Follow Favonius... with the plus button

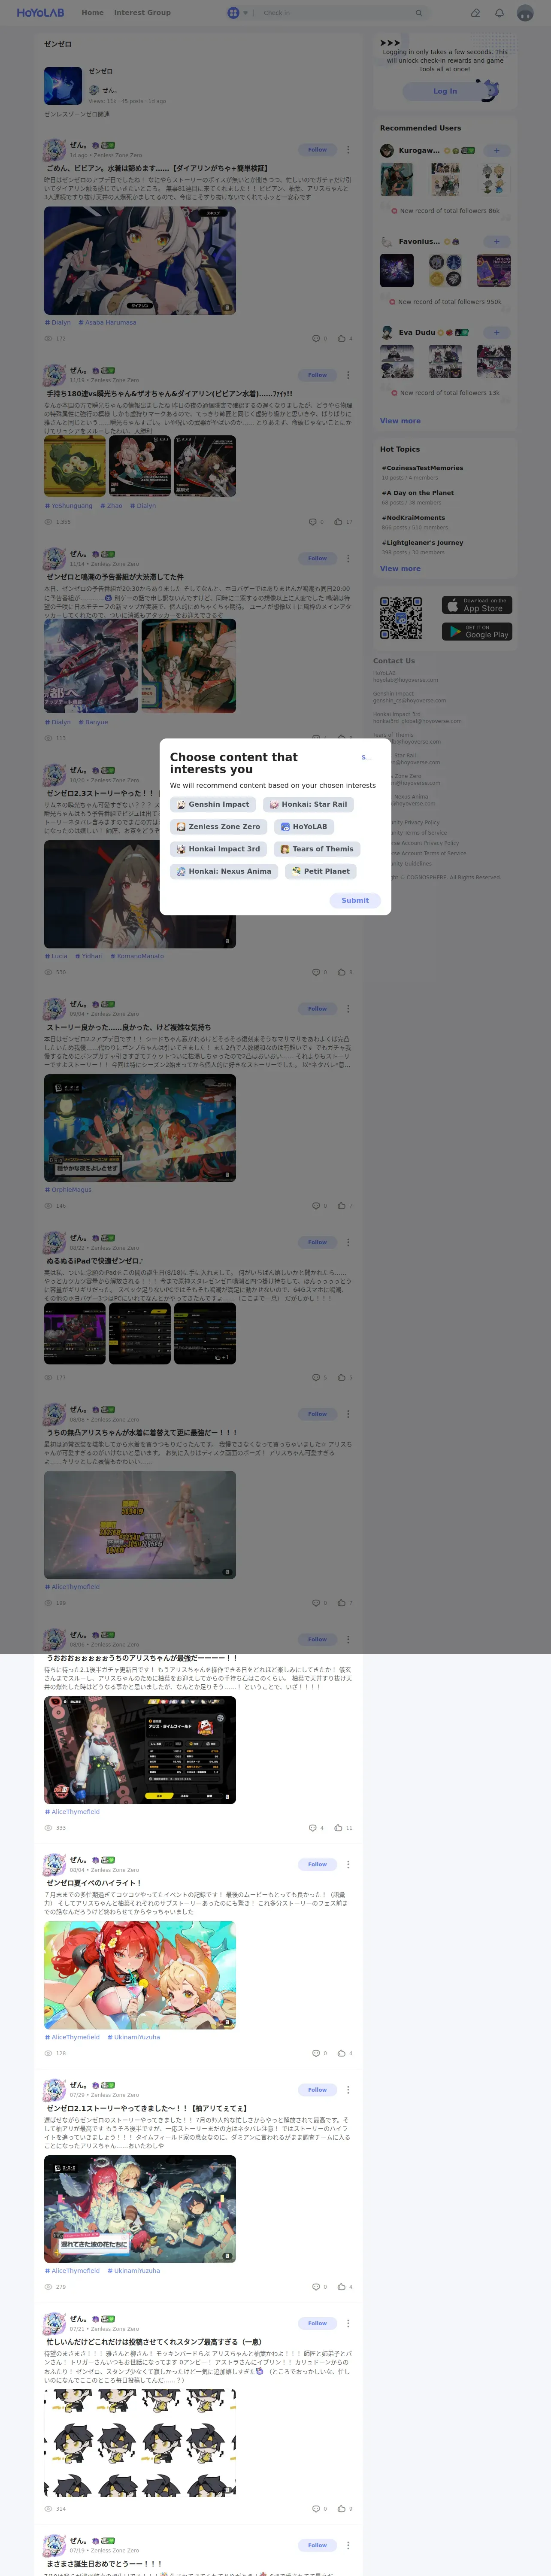coord(496,242)
